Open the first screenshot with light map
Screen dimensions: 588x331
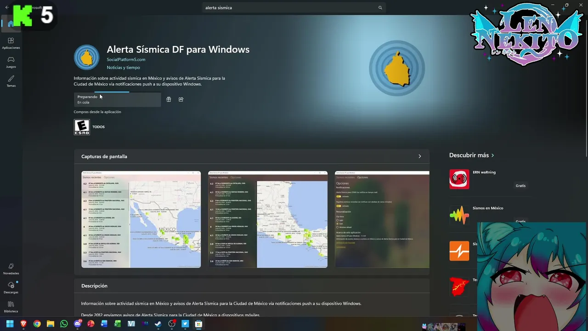[x=141, y=219]
